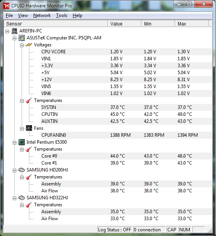
Task: Click the AREFIN-PC computer icon
Action: pos(14,31)
